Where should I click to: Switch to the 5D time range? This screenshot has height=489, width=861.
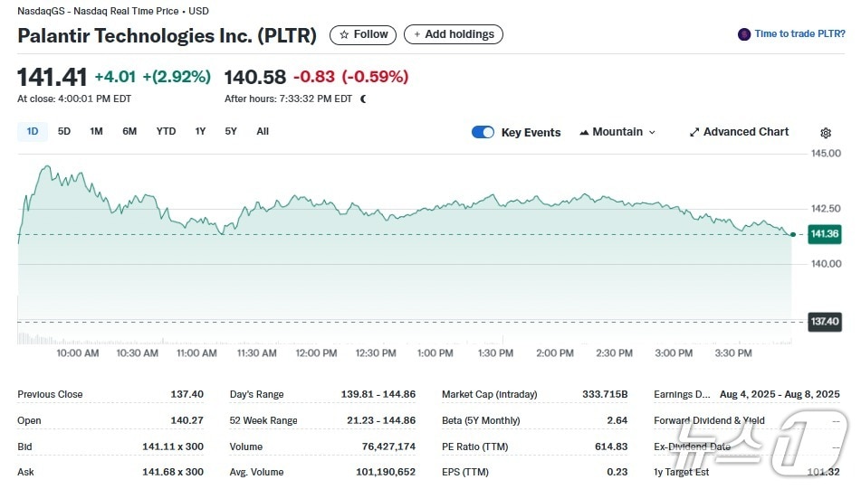coord(64,131)
